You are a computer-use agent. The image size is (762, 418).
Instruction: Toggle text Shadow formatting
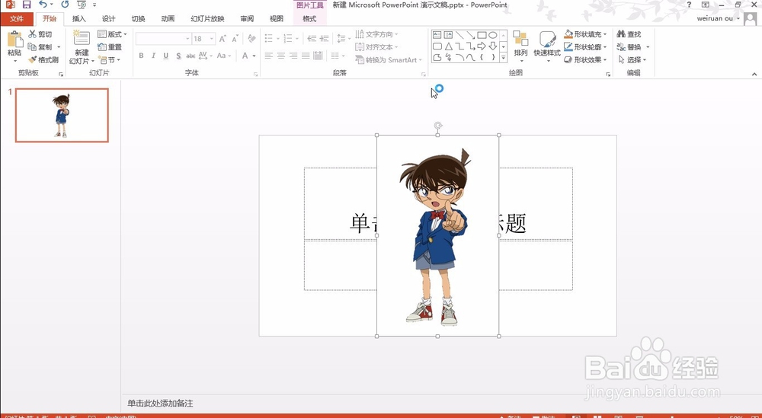(178, 56)
